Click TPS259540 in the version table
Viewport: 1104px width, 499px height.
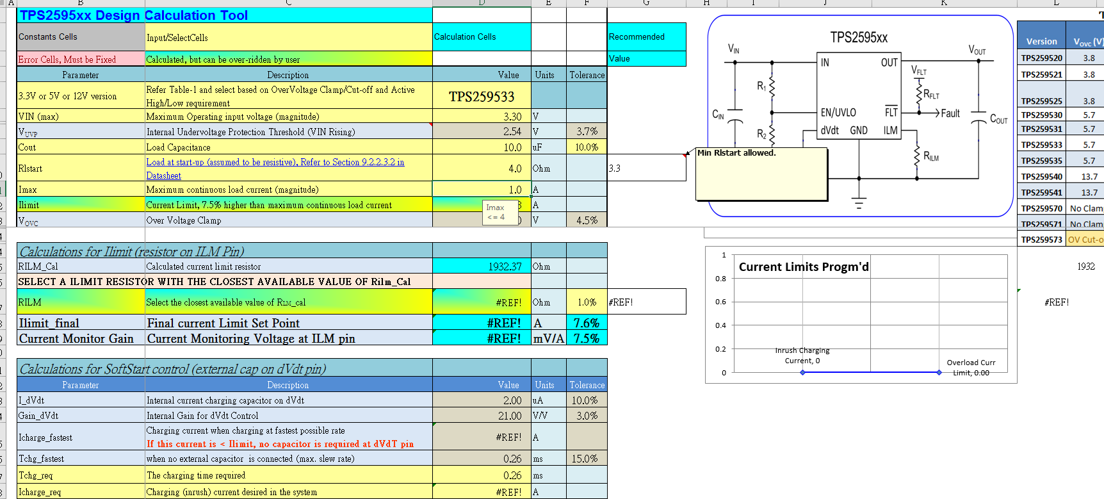[1041, 176]
